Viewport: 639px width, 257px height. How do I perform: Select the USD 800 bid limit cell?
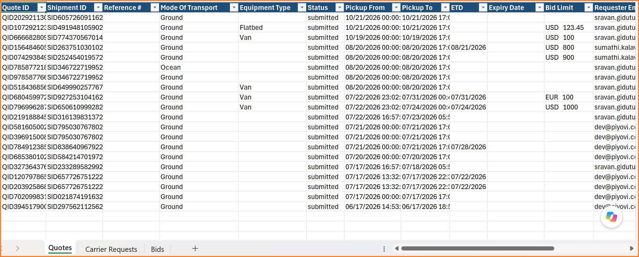click(568, 47)
